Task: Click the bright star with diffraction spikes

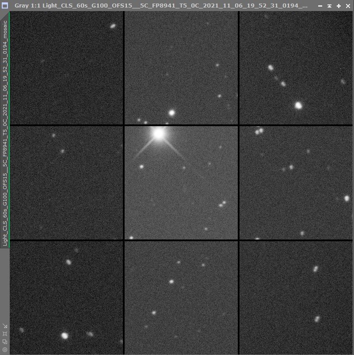Action: point(159,134)
